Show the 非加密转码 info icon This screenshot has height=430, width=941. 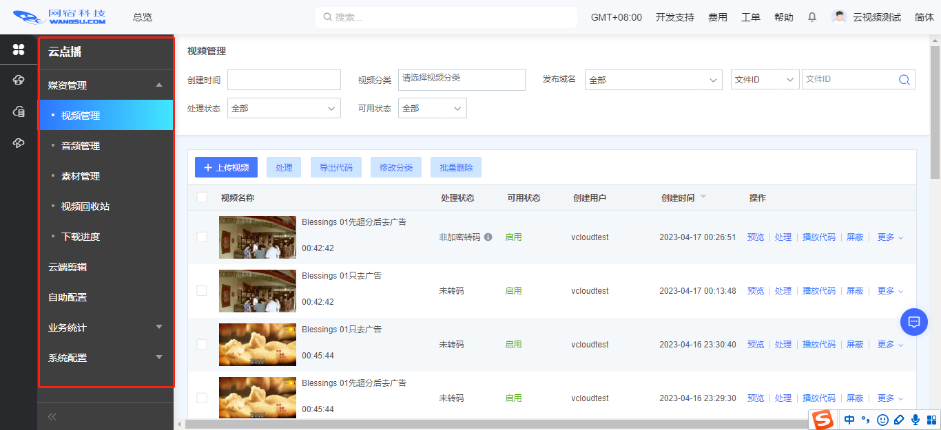pos(488,237)
